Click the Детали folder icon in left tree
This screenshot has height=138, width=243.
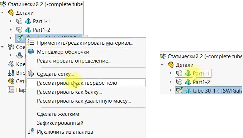coord(11,13)
